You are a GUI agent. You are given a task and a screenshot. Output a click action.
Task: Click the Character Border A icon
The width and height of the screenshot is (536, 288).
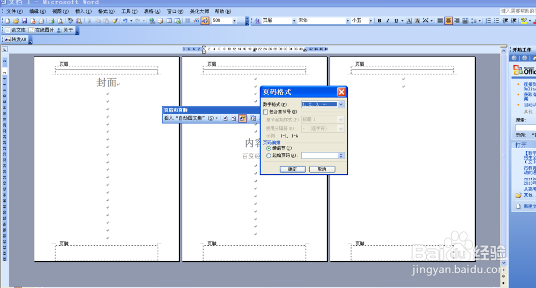click(x=409, y=21)
